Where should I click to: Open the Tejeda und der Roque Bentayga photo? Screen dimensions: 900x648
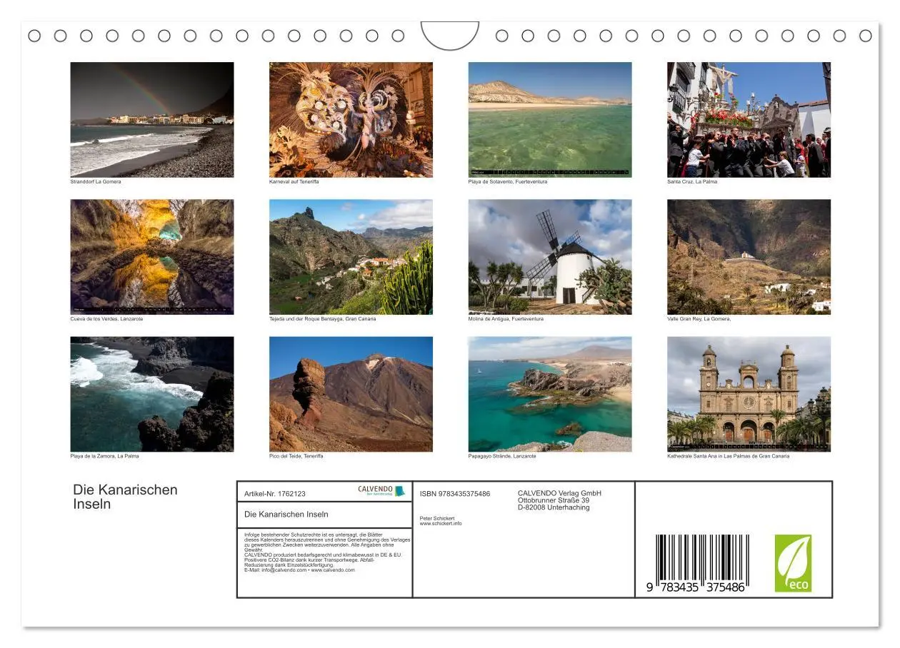[351, 257]
